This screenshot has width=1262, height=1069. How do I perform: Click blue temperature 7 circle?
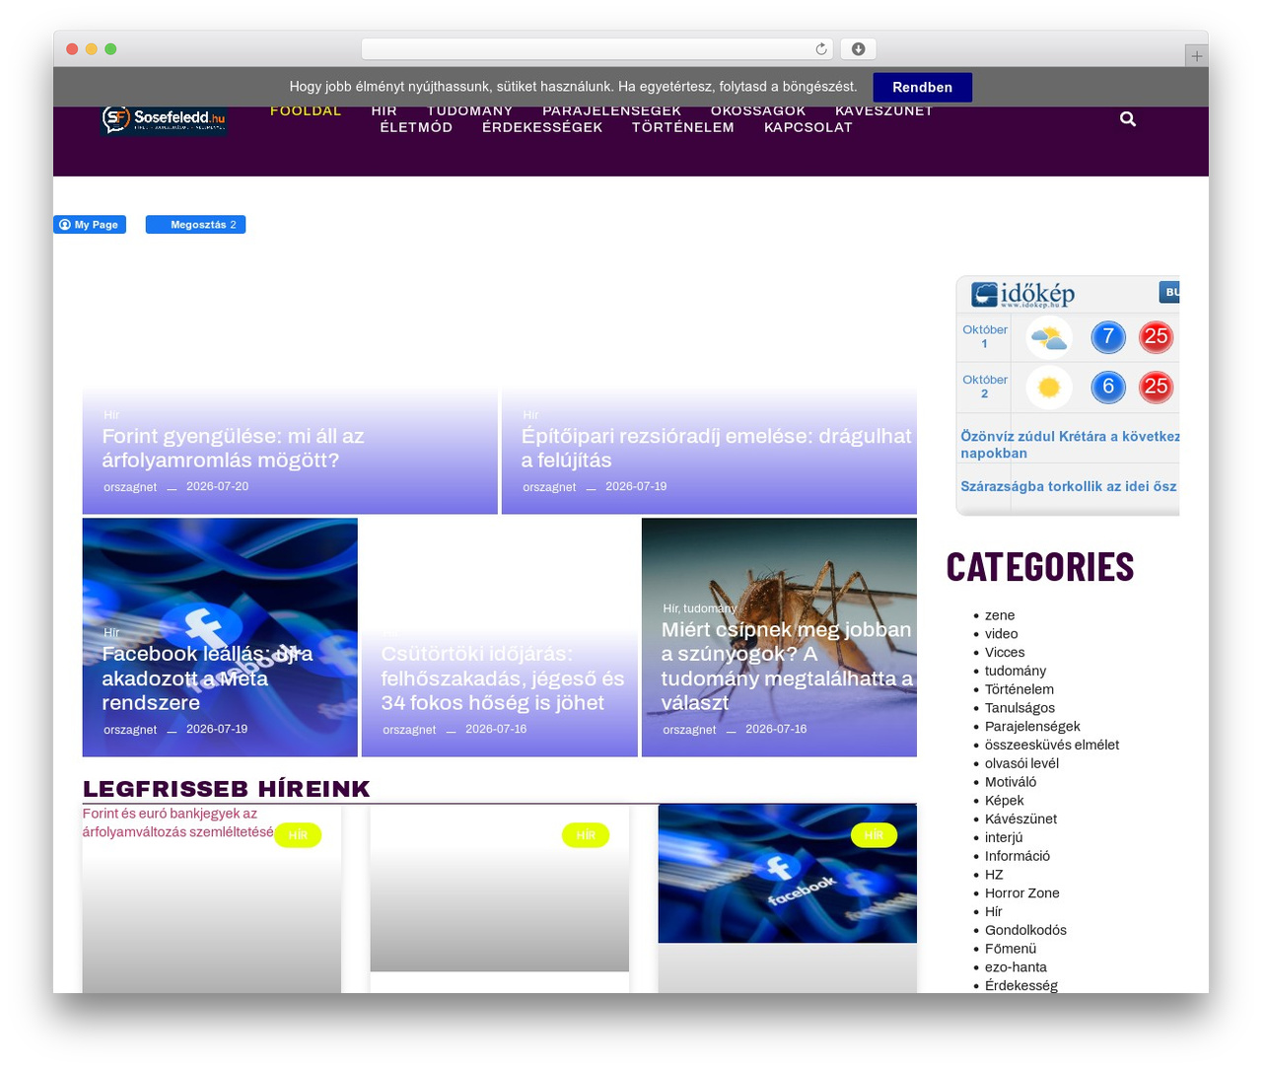point(1108,337)
